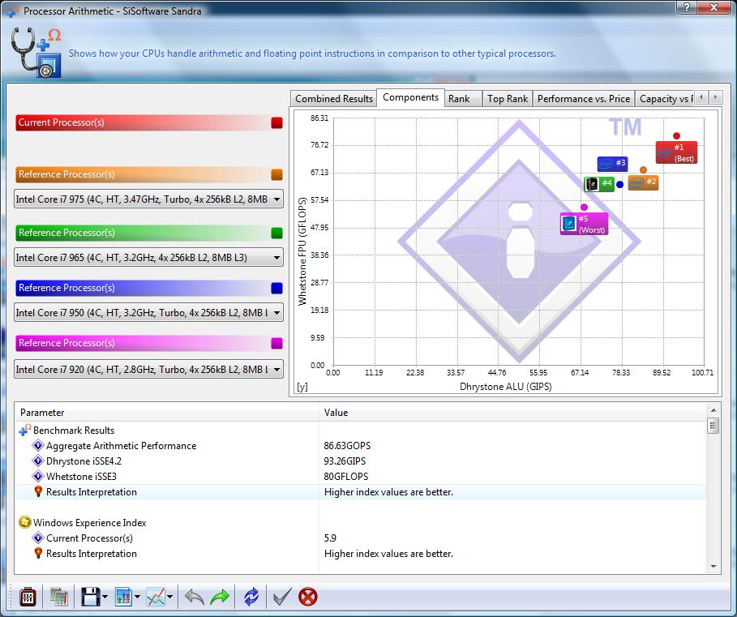Open the Intel Core i7 965 reference dropdown
This screenshot has width=737, height=617.
click(148, 258)
